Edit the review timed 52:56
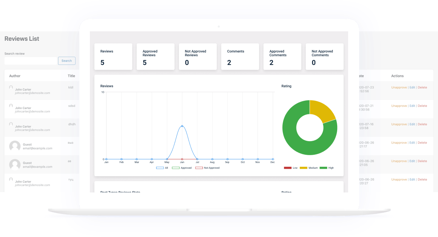 pos(412,88)
